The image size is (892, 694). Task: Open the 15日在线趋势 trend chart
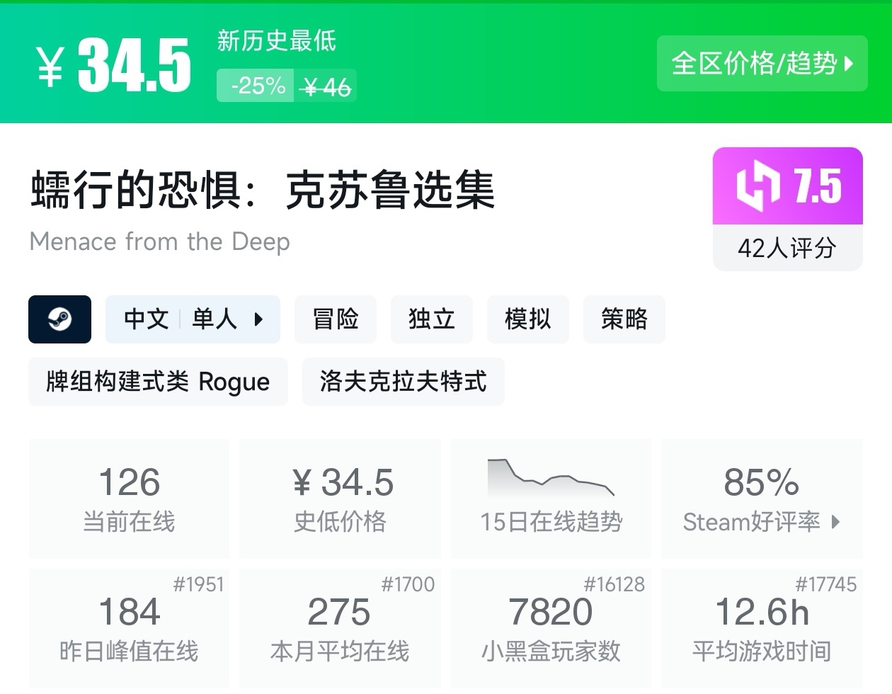551,499
